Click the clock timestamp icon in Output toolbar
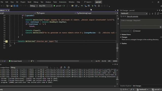Screen dimensions: 162x91 tap(69, 67)
